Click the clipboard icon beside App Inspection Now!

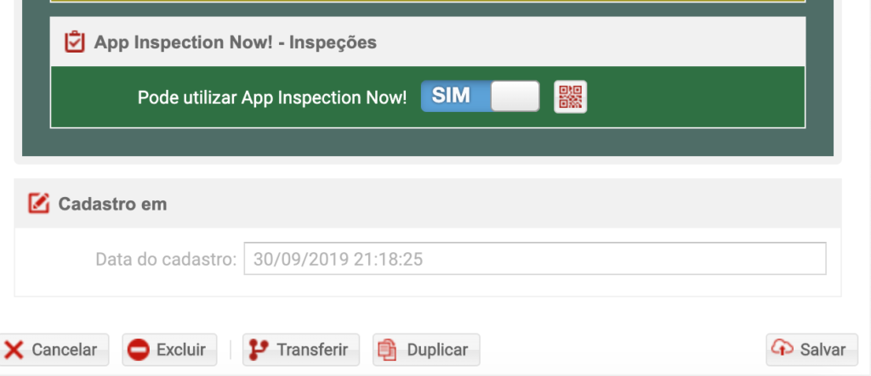tap(75, 42)
